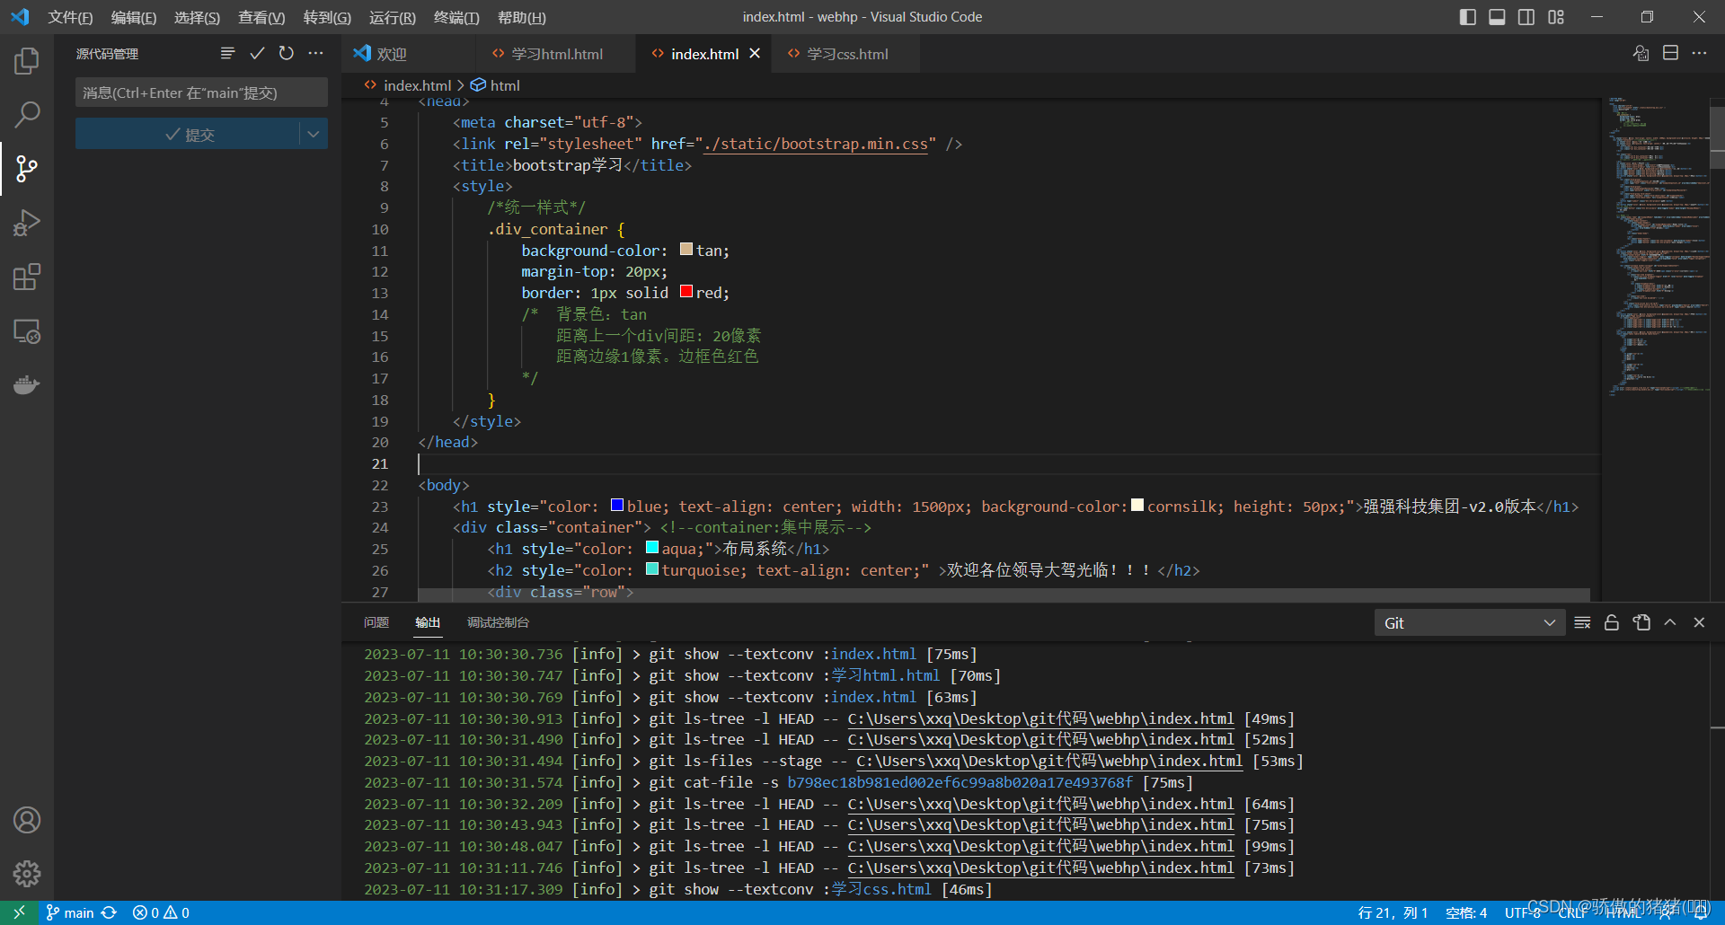Open the Accounts menu icon
This screenshot has width=1725, height=925.
click(27, 820)
